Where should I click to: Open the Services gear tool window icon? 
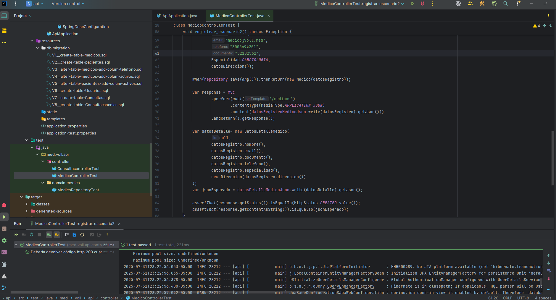4,241
